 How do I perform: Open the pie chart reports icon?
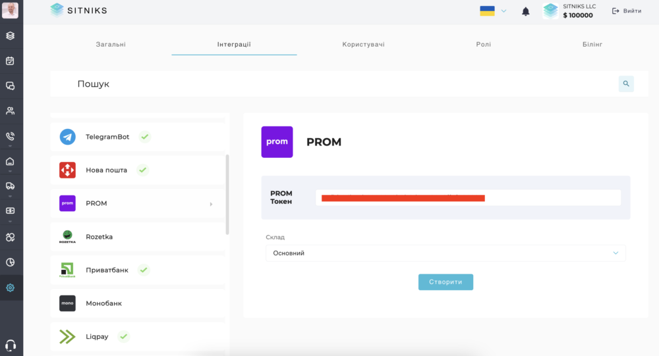[x=10, y=263]
